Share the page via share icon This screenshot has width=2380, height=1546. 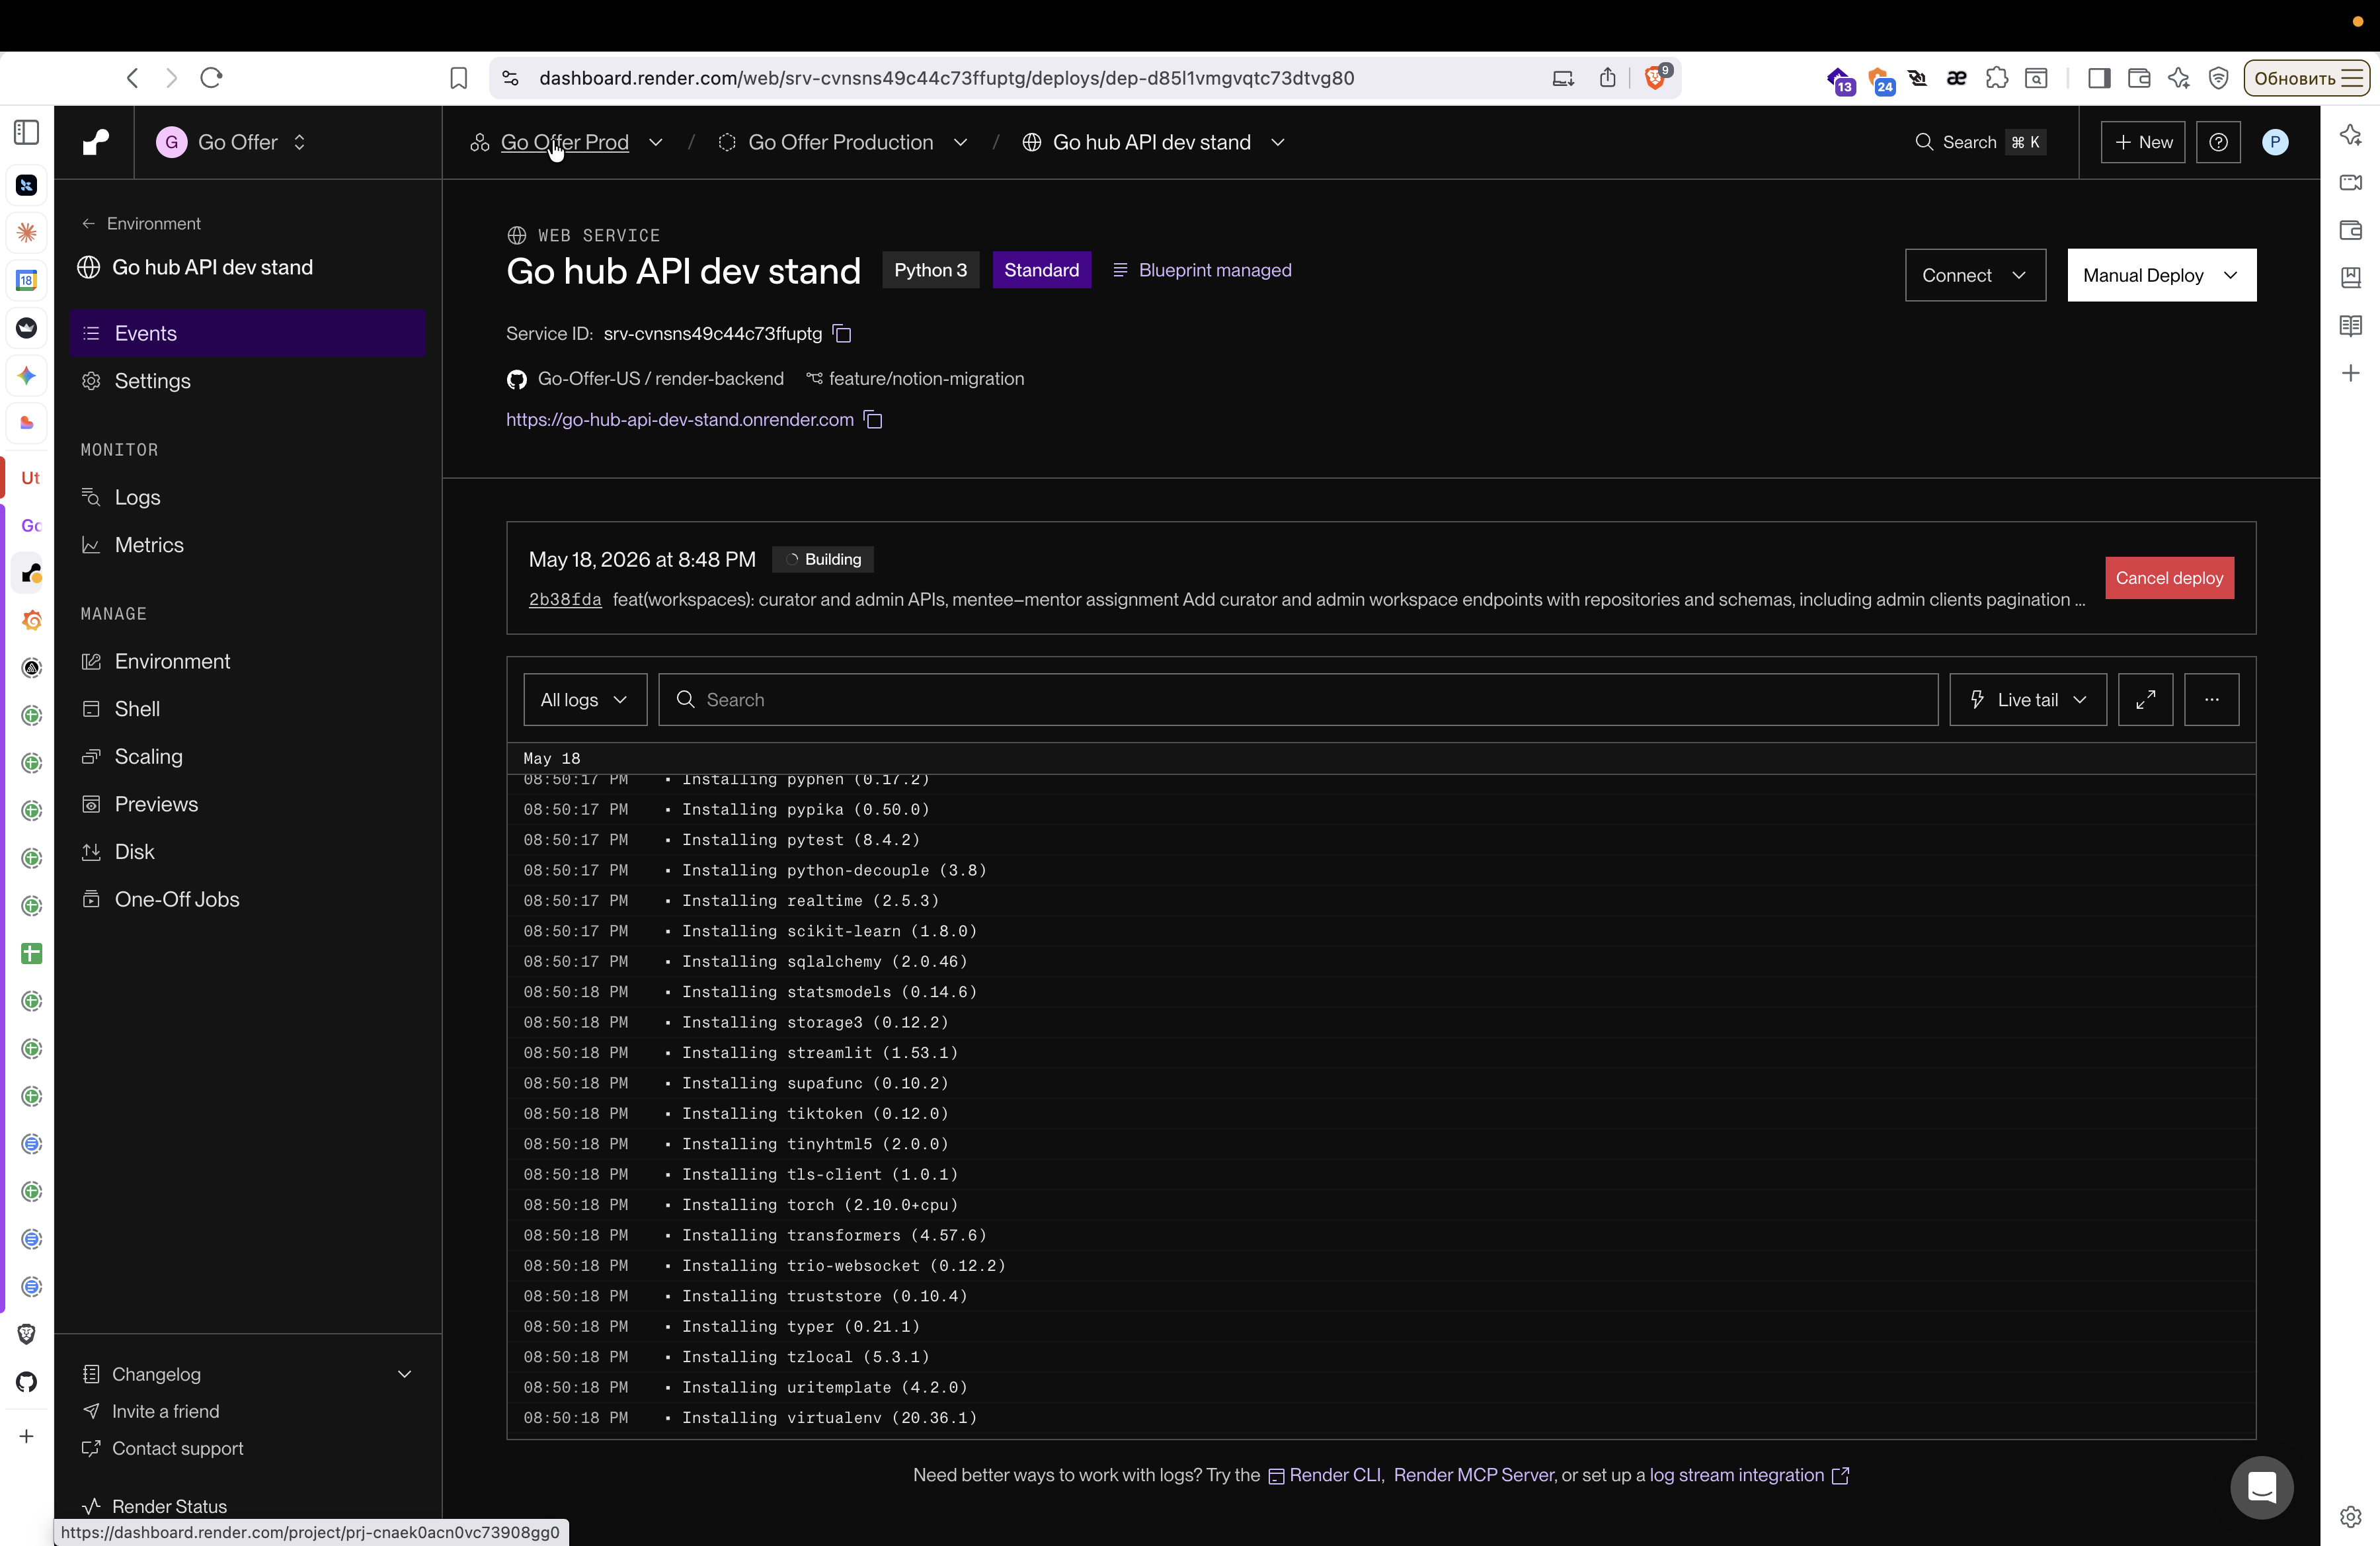(x=1607, y=78)
